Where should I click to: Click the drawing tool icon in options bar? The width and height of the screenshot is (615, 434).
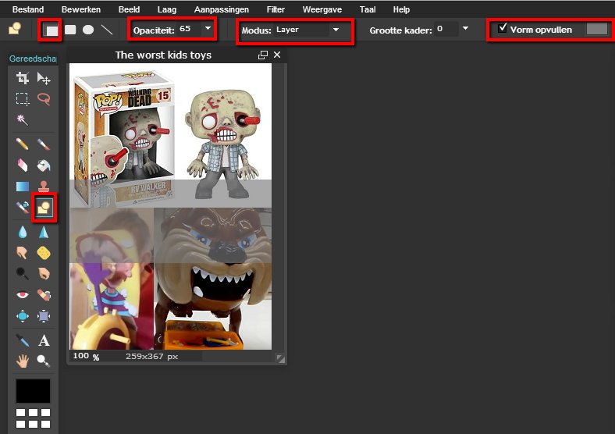15,28
